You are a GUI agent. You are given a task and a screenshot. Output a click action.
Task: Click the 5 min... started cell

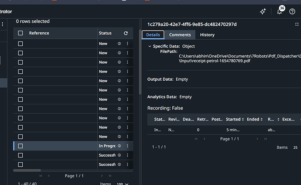(233, 130)
